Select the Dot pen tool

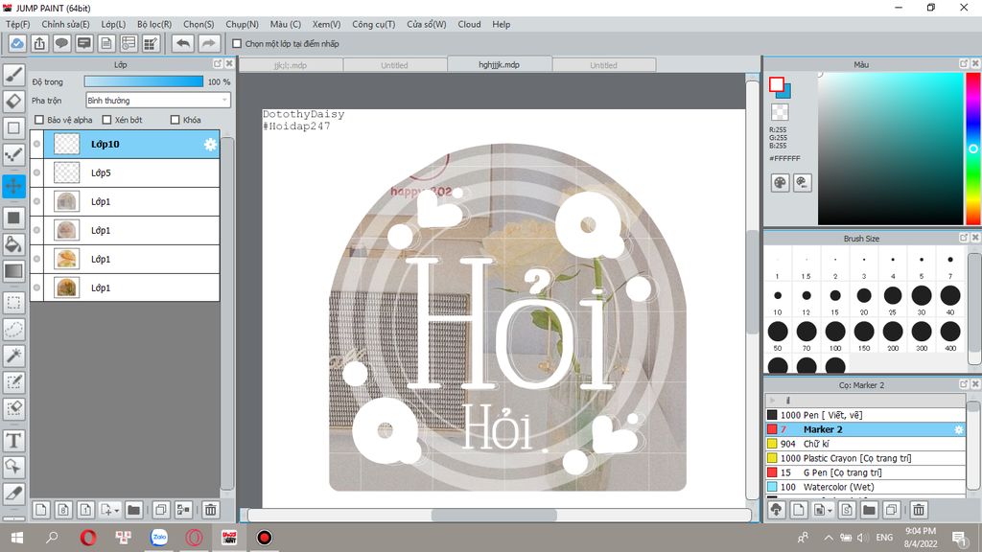13,154
